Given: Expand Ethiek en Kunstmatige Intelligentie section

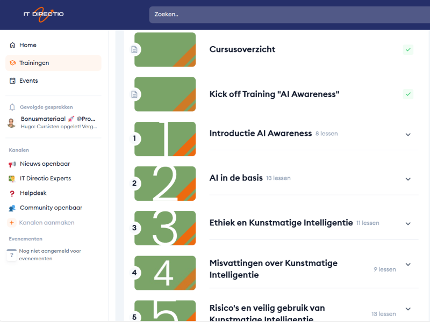Looking at the screenshot, I should click(408, 223).
